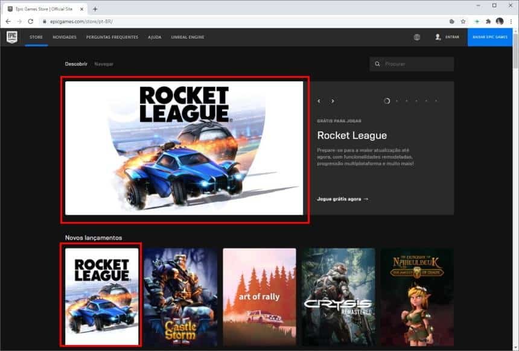Open the Unreal Engine nav item
This screenshot has height=351, width=519.
[x=188, y=37]
